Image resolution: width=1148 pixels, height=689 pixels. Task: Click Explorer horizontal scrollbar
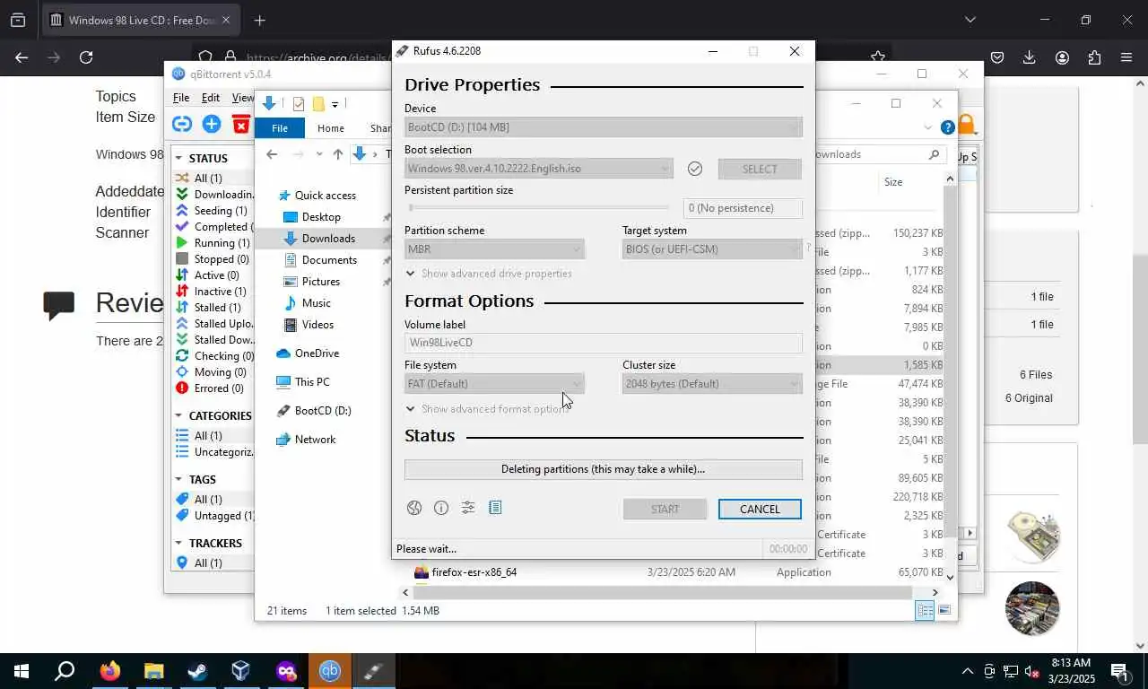(662, 592)
